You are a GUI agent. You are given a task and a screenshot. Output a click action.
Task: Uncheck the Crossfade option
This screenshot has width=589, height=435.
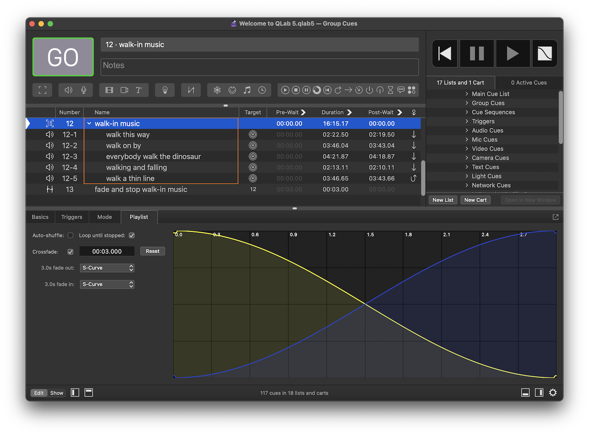[x=70, y=251]
